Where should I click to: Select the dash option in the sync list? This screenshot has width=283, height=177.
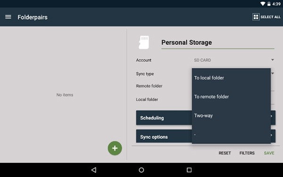[231, 135]
